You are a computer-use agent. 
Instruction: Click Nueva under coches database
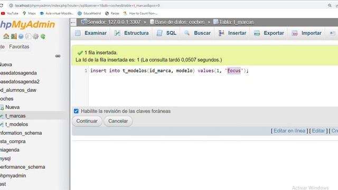(x=12, y=107)
